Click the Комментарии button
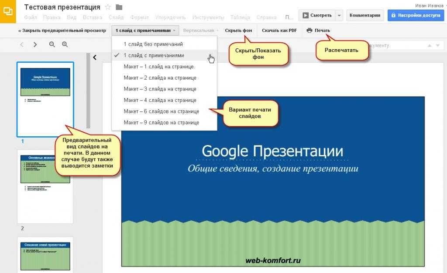Screen dimensions: 447x273 [365, 15]
